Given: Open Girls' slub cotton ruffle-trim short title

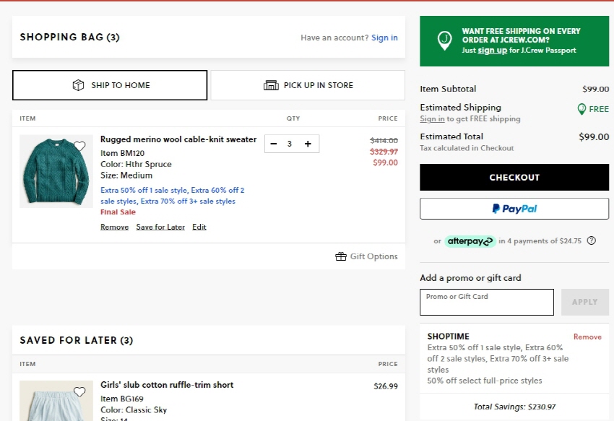Looking at the screenshot, I should click(x=167, y=385).
